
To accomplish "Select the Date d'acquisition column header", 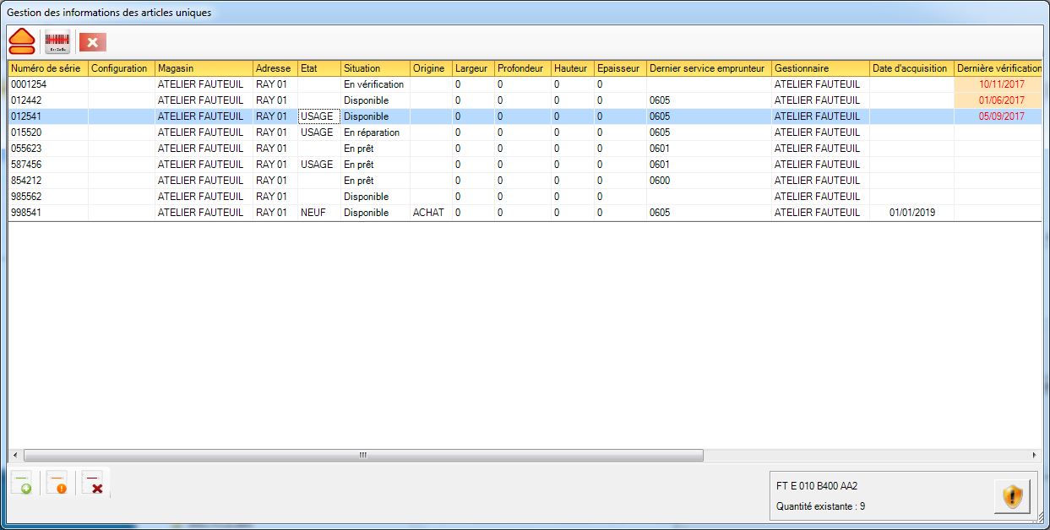I will (x=911, y=68).
